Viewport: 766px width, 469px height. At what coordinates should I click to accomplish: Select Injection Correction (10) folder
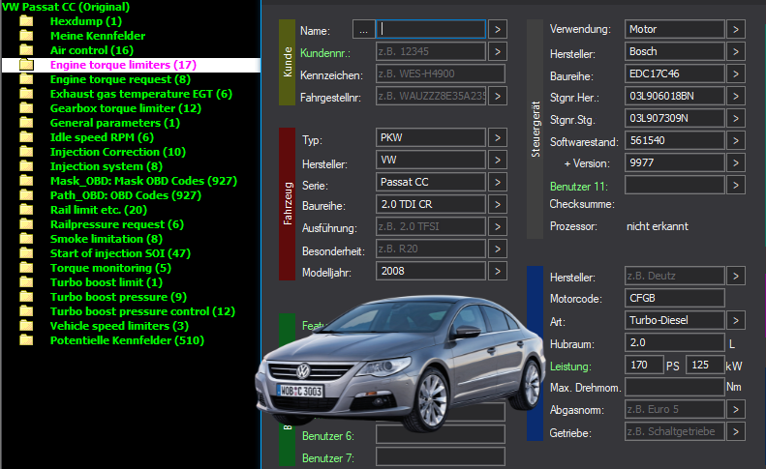click(118, 152)
